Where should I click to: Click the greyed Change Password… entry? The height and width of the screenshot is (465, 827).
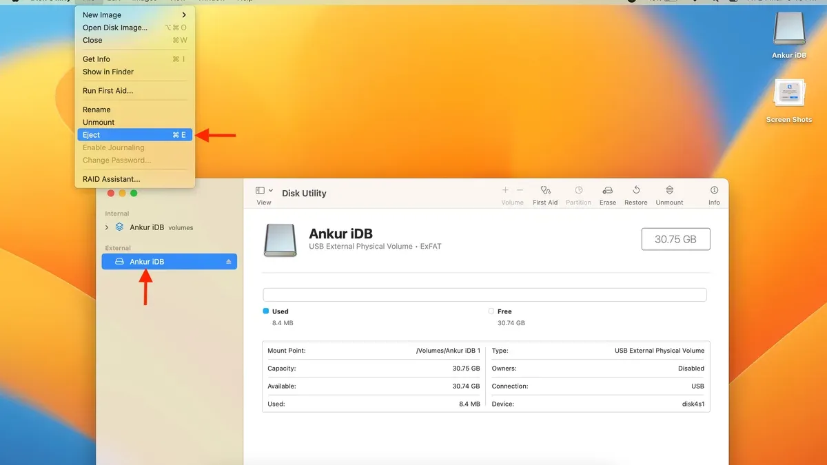coord(135,160)
